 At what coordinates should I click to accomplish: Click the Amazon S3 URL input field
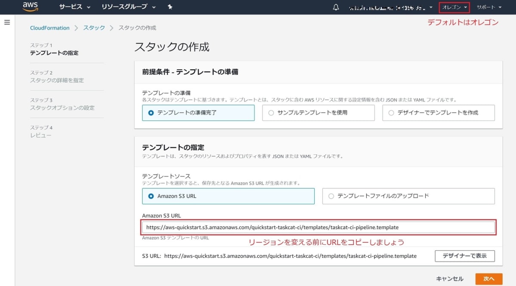[x=319, y=227]
